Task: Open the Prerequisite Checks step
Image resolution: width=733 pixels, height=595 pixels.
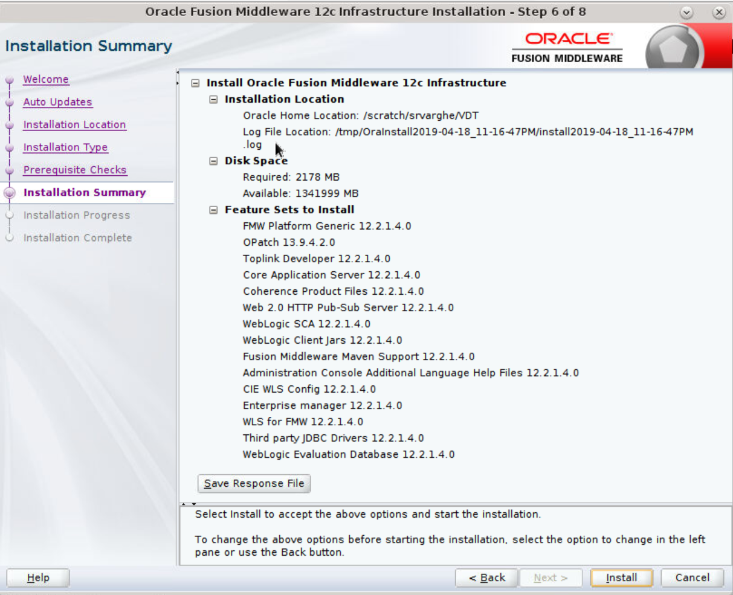Action: pos(75,170)
